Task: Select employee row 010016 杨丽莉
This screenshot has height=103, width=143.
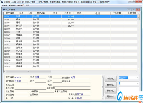Action: (70, 60)
